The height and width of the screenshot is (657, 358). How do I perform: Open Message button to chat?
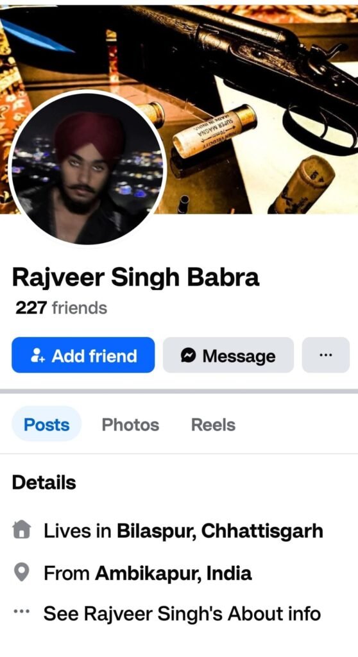pyautogui.click(x=228, y=355)
